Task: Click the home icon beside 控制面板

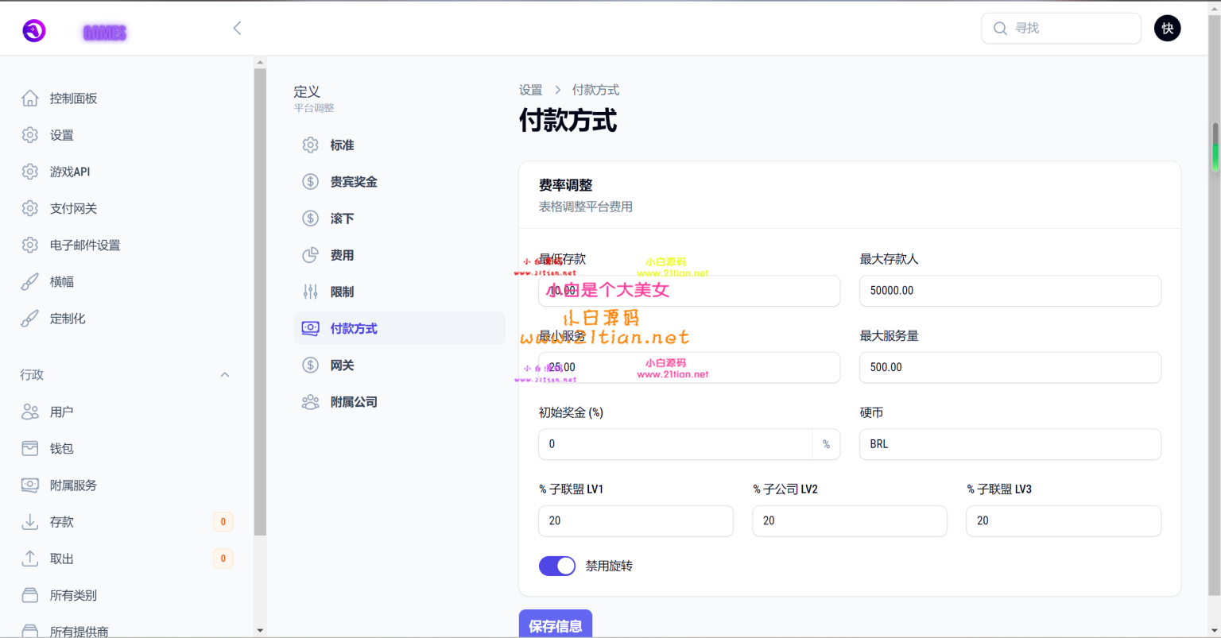Action: tap(30, 99)
